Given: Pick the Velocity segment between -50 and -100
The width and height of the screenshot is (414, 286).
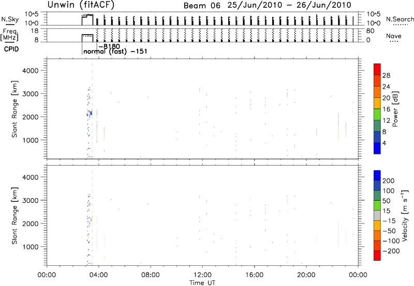Looking at the screenshot, I should pos(377,235).
